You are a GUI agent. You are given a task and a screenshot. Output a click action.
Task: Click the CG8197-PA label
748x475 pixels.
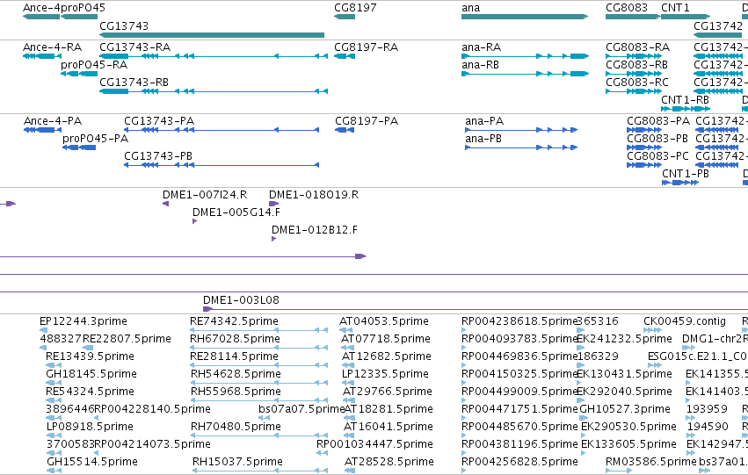[x=367, y=121]
